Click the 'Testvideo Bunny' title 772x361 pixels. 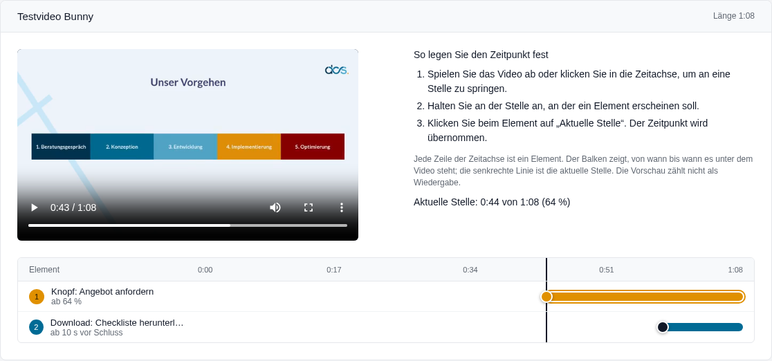pyautogui.click(x=55, y=17)
